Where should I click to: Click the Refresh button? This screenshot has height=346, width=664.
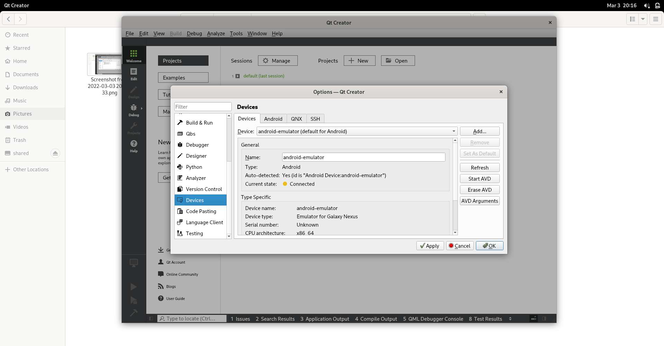[x=480, y=167]
